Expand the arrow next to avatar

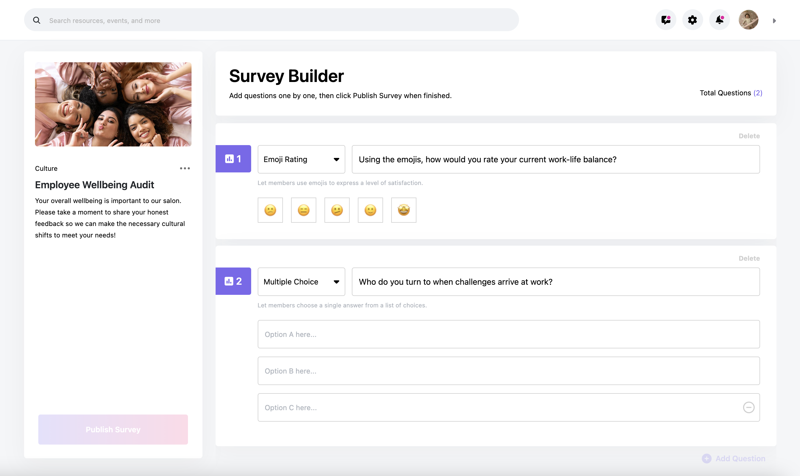click(x=774, y=20)
